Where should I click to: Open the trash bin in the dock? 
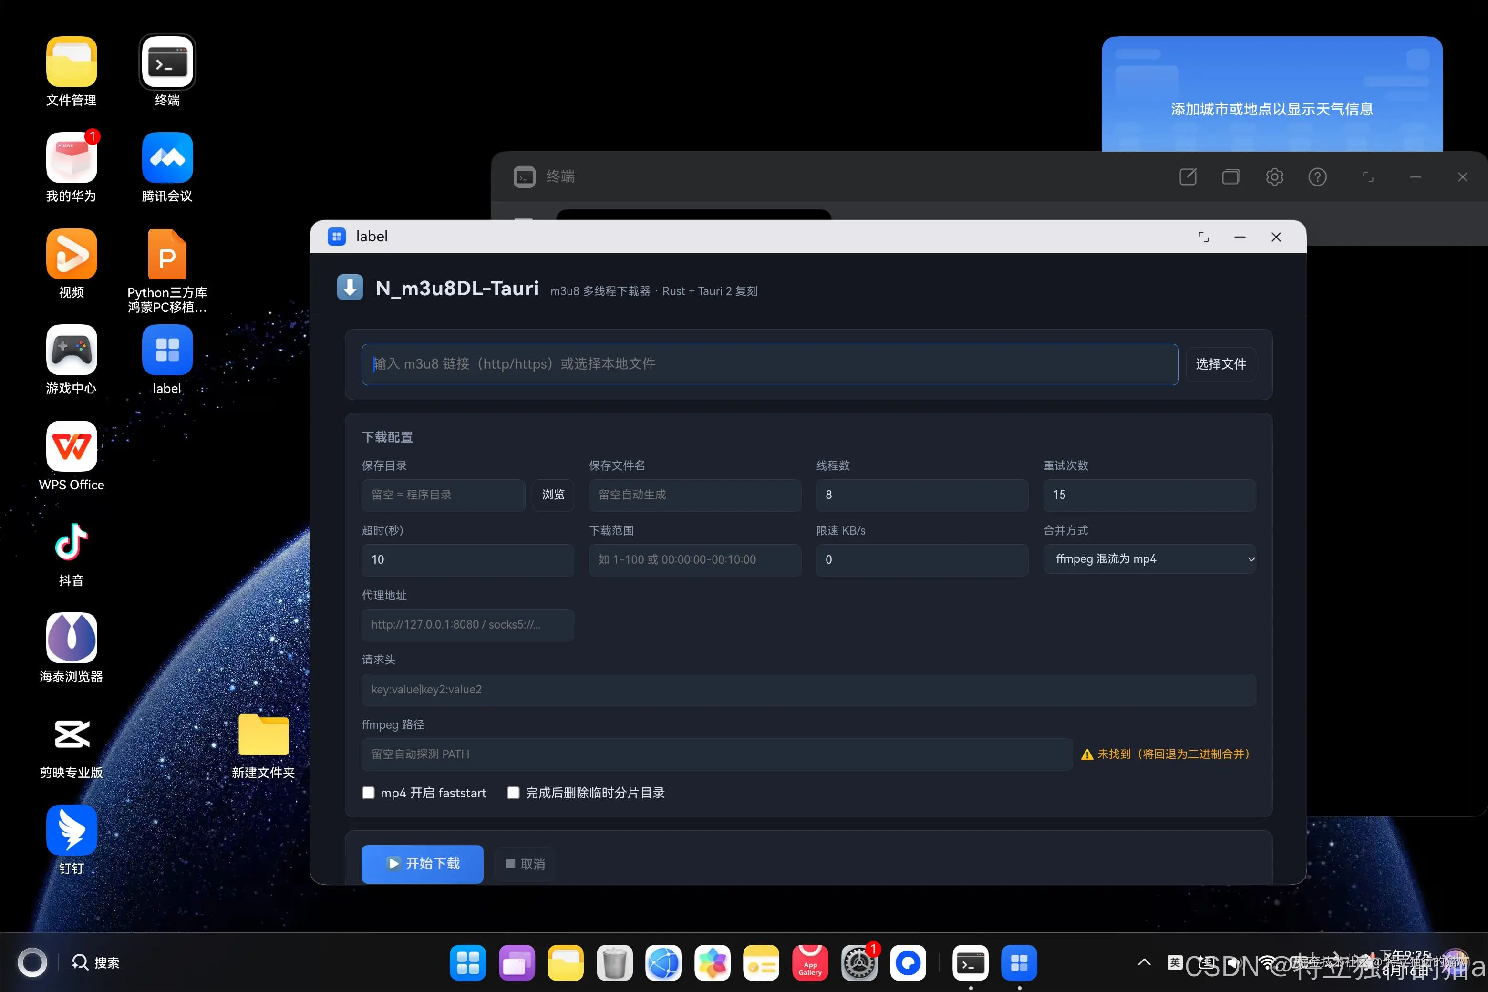[x=614, y=963]
